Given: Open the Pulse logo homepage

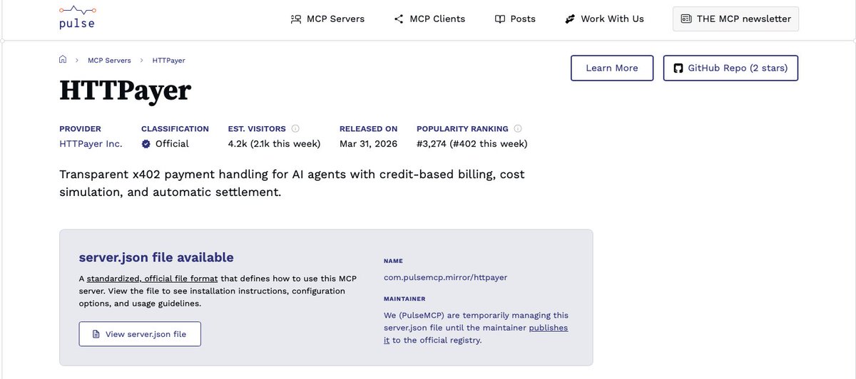Looking at the screenshot, I should [x=77, y=17].
